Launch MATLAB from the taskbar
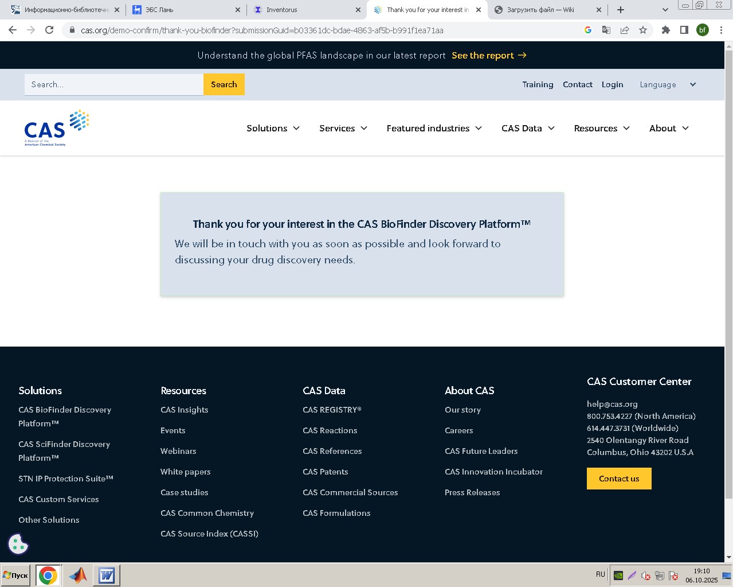Screen dimensions: 733x587 [x=78, y=574]
